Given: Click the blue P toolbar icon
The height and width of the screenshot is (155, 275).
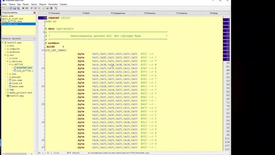Looking at the screenshot, I should [32, 8].
